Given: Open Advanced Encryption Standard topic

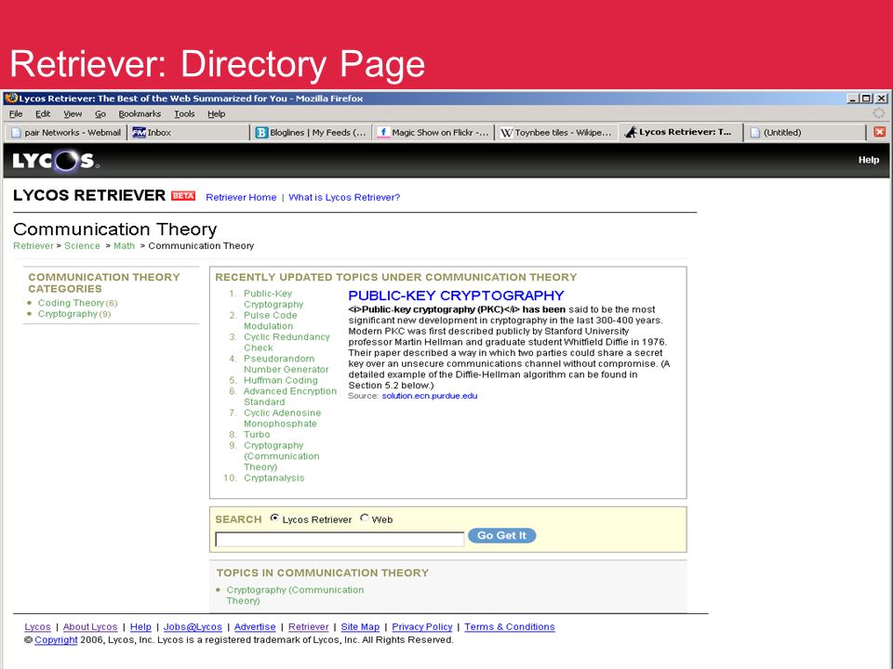Looking at the screenshot, I should pyautogui.click(x=290, y=396).
